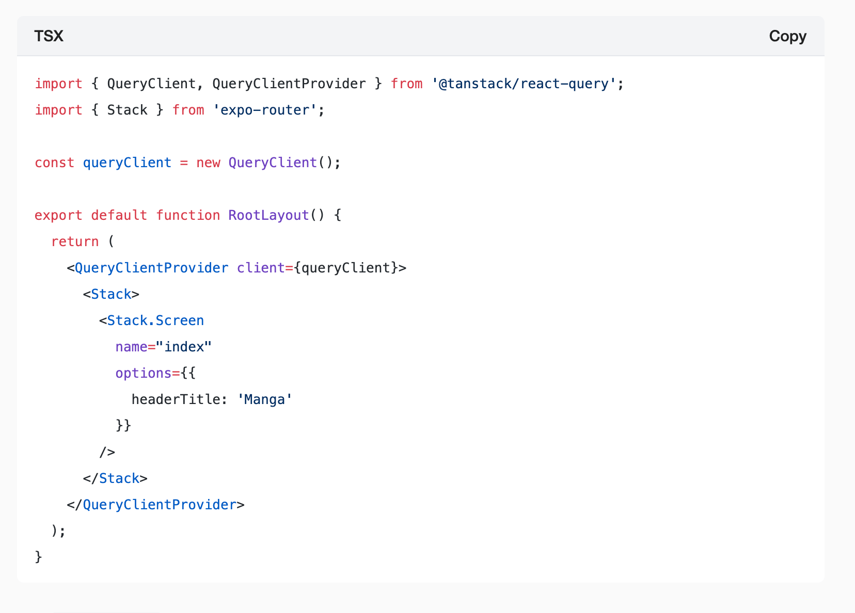Click the "index" name attribute value
The image size is (855, 613).
(184, 347)
